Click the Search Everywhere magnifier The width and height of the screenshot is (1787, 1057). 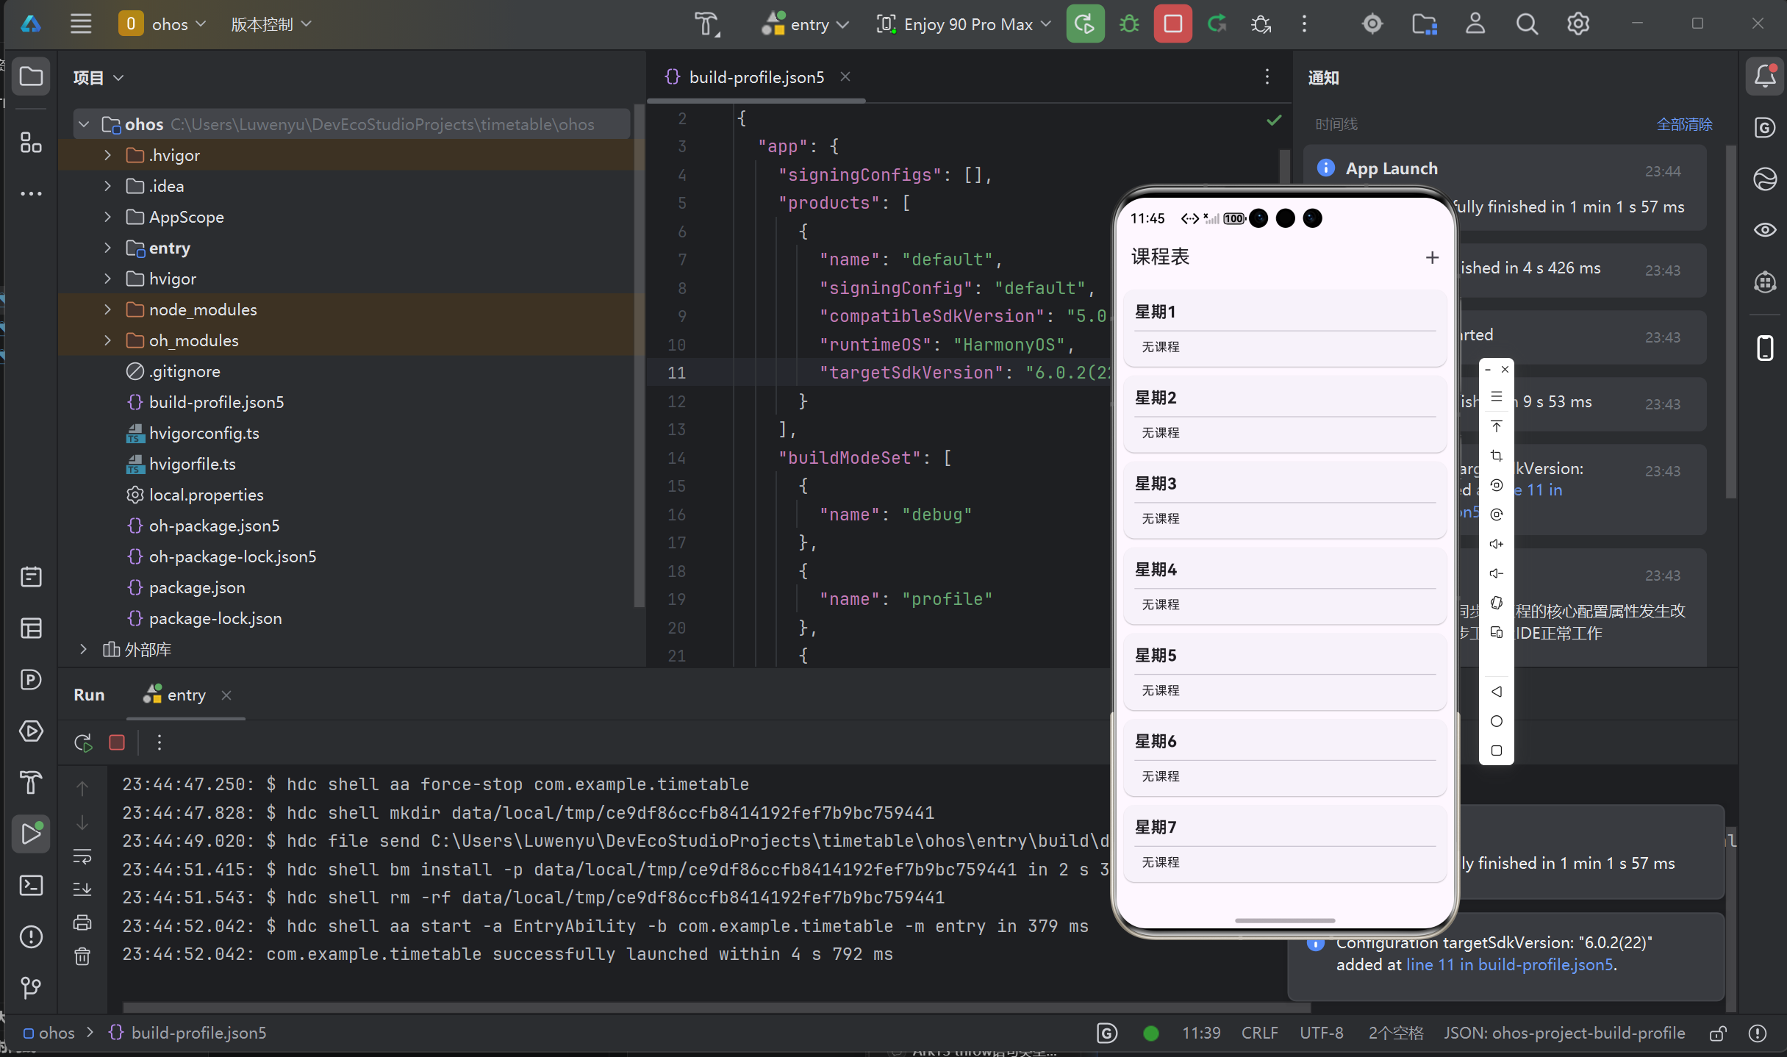click(1527, 24)
